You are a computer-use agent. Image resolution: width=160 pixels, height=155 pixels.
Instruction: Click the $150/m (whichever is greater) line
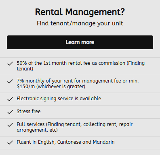[51, 87]
